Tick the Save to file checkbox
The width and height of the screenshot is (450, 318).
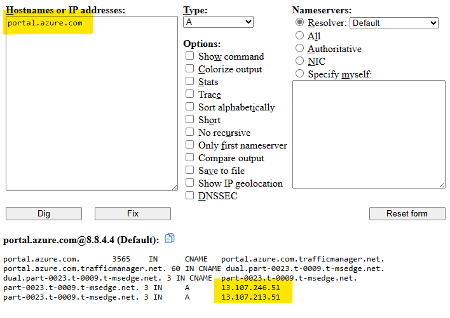(x=189, y=170)
